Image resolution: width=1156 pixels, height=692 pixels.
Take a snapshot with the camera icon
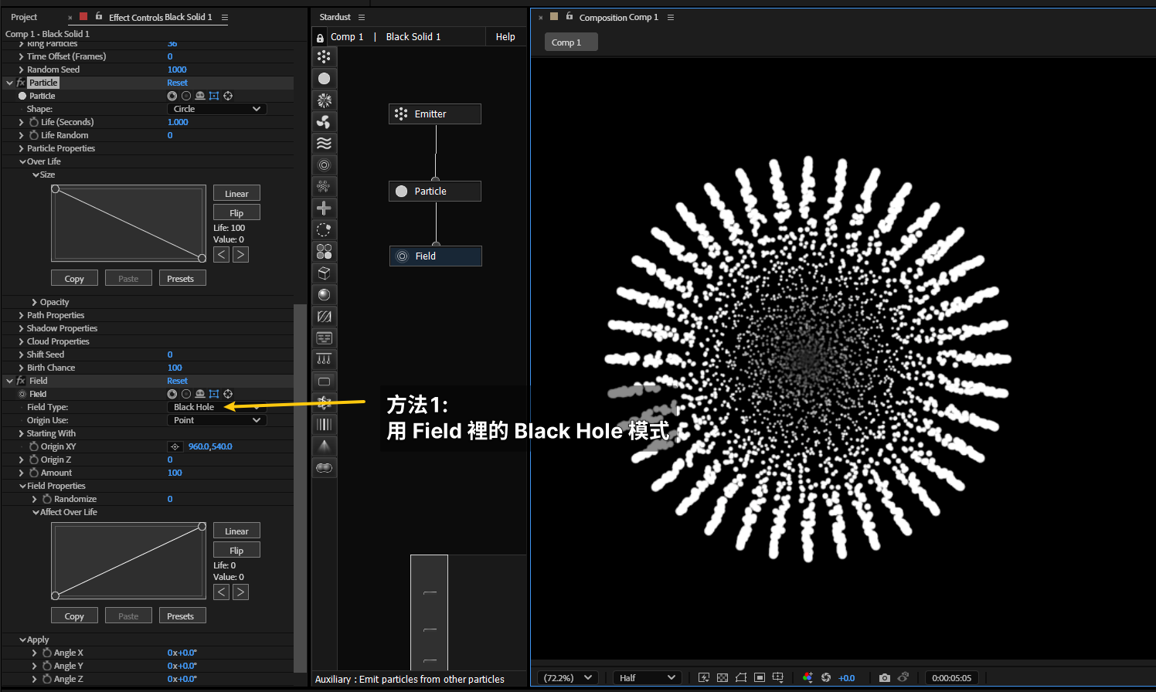(x=884, y=678)
